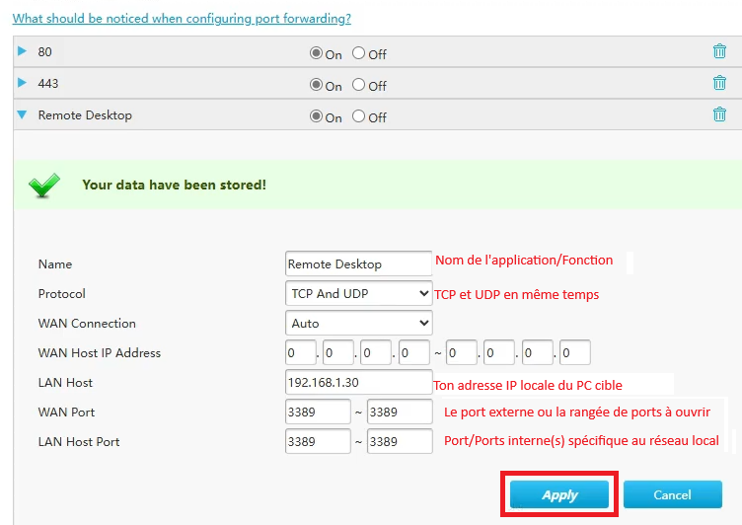Open the WAN Connection dropdown

click(358, 323)
